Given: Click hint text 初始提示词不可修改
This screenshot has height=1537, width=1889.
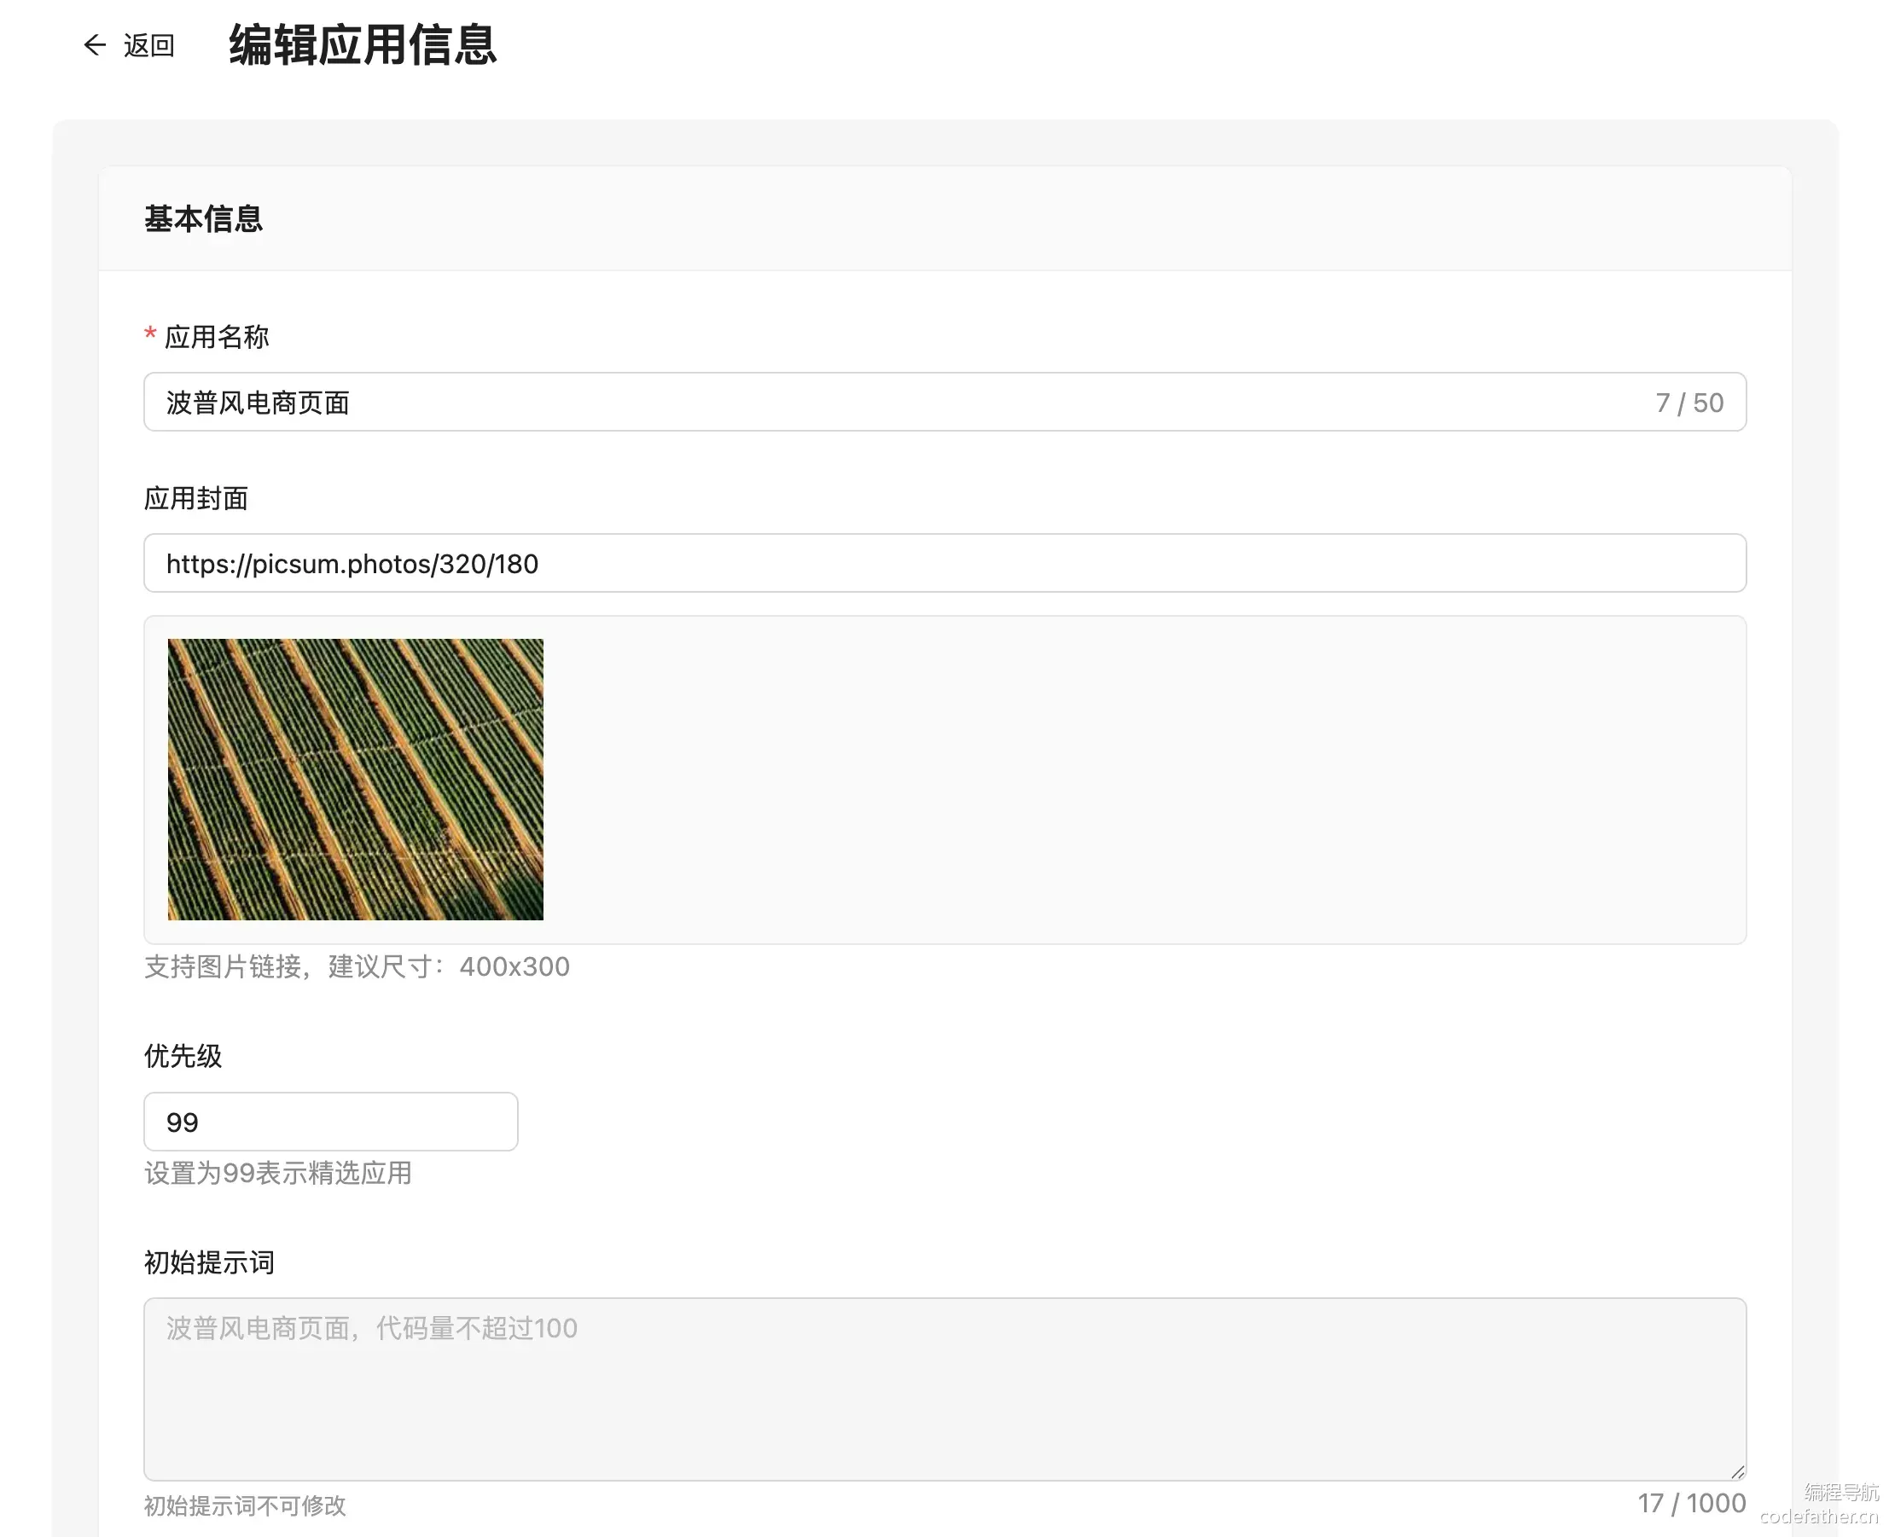Looking at the screenshot, I should (x=246, y=1505).
